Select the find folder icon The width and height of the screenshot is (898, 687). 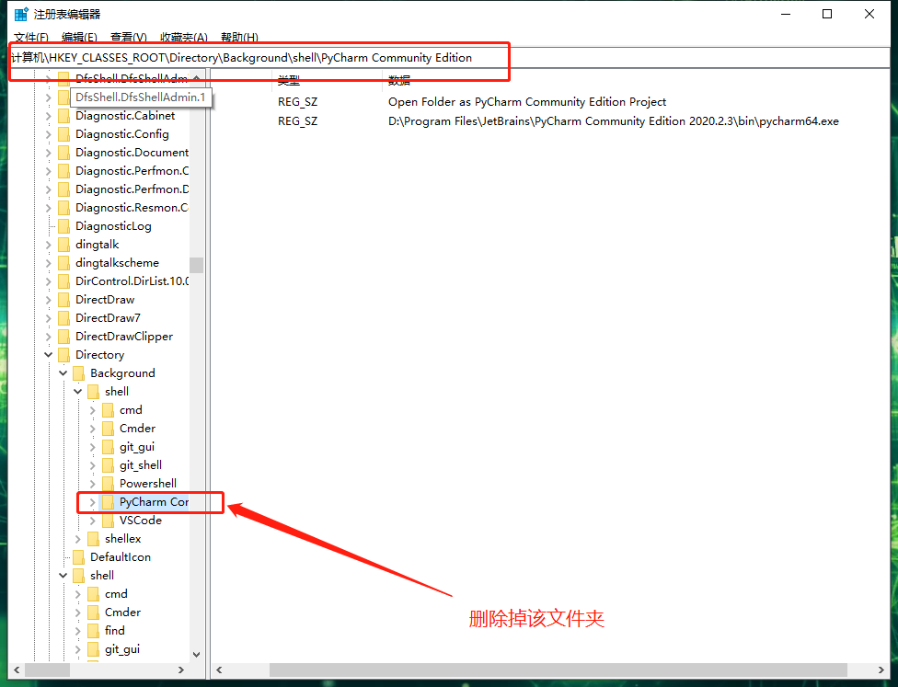(93, 630)
